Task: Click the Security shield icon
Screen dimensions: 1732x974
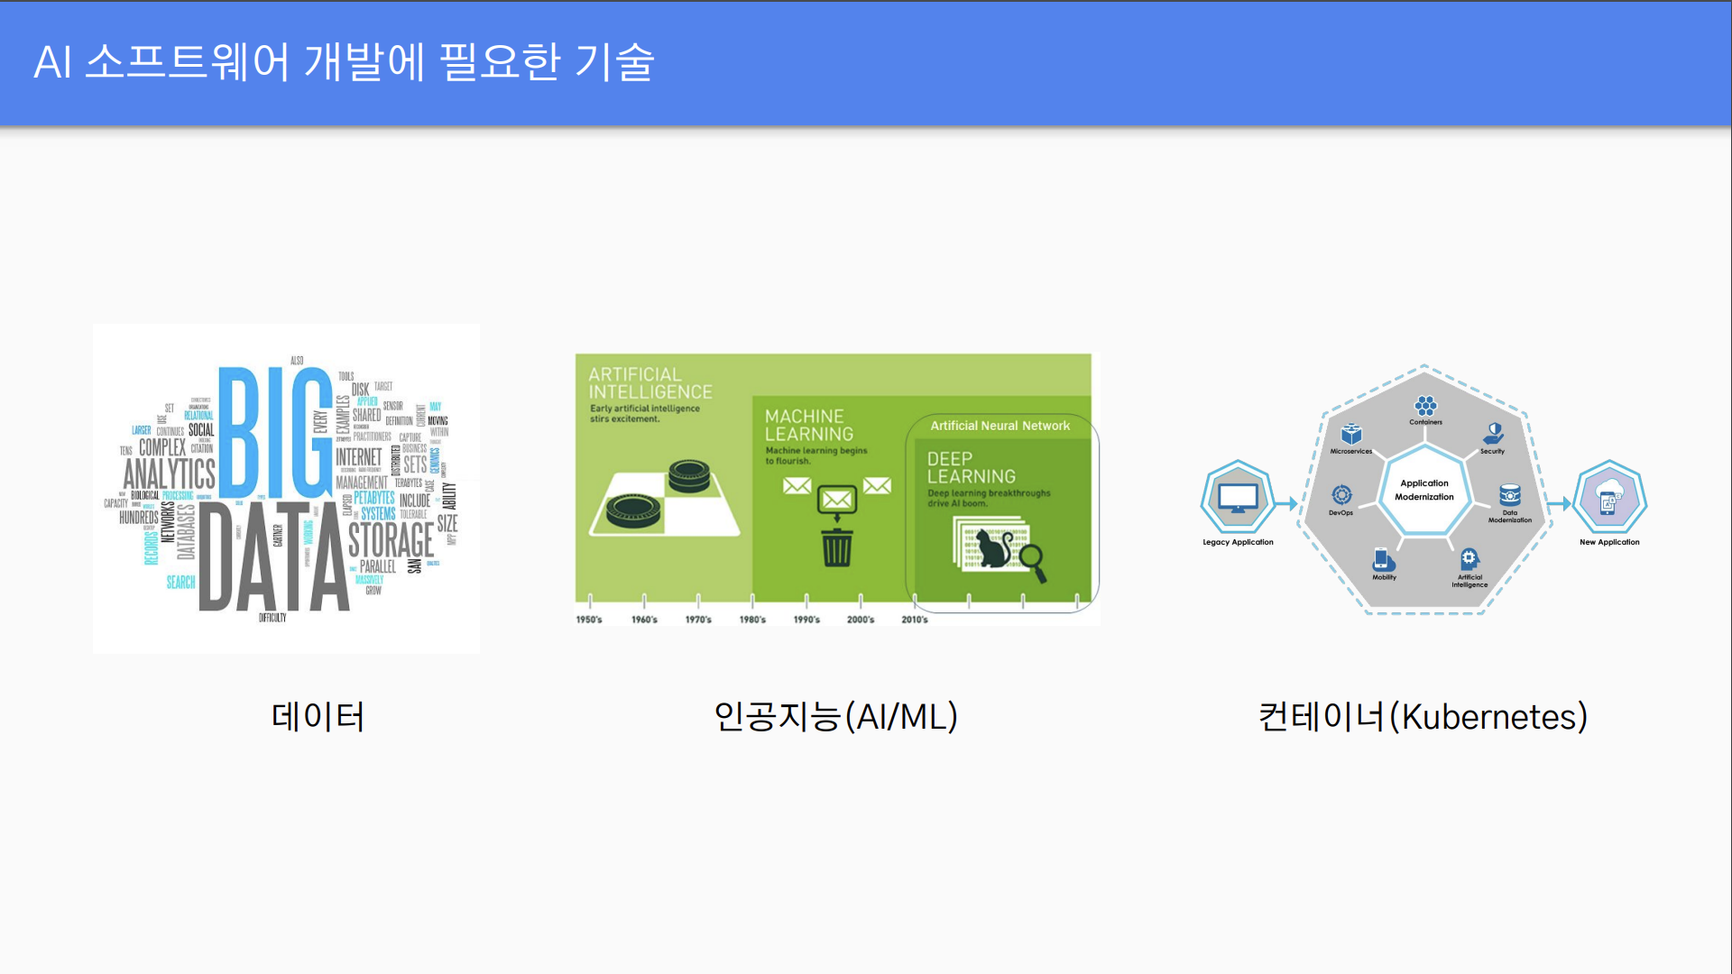Action: [1493, 433]
